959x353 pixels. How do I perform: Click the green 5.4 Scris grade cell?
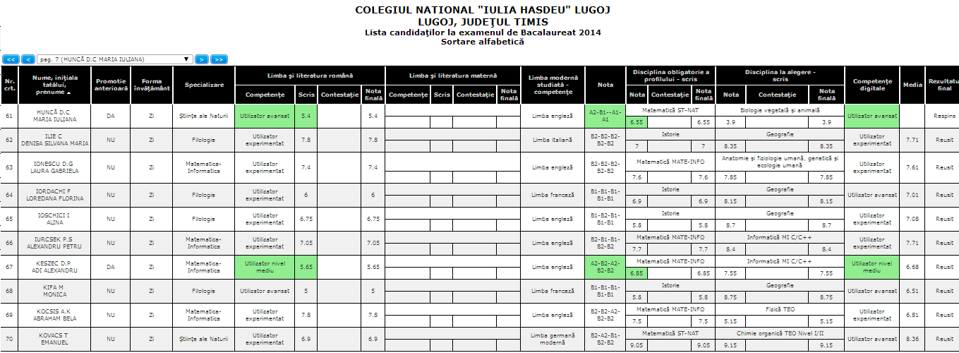pyautogui.click(x=306, y=115)
